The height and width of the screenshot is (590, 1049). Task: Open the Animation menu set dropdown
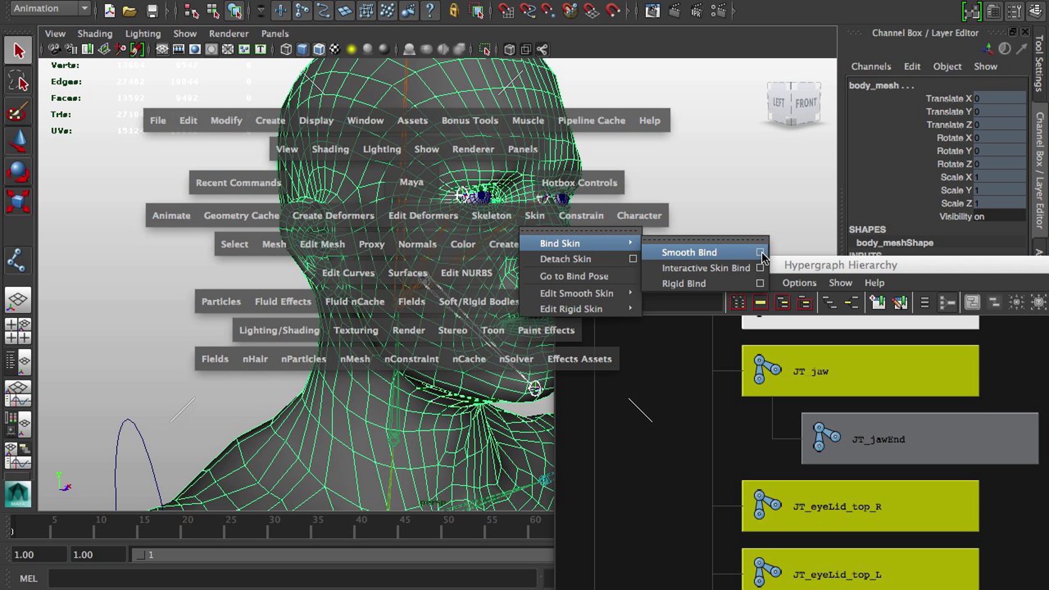pyautogui.click(x=51, y=8)
